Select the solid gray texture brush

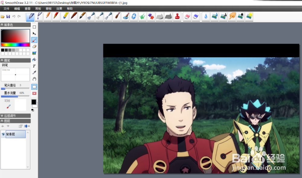pyautogui.click(x=168, y=16)
